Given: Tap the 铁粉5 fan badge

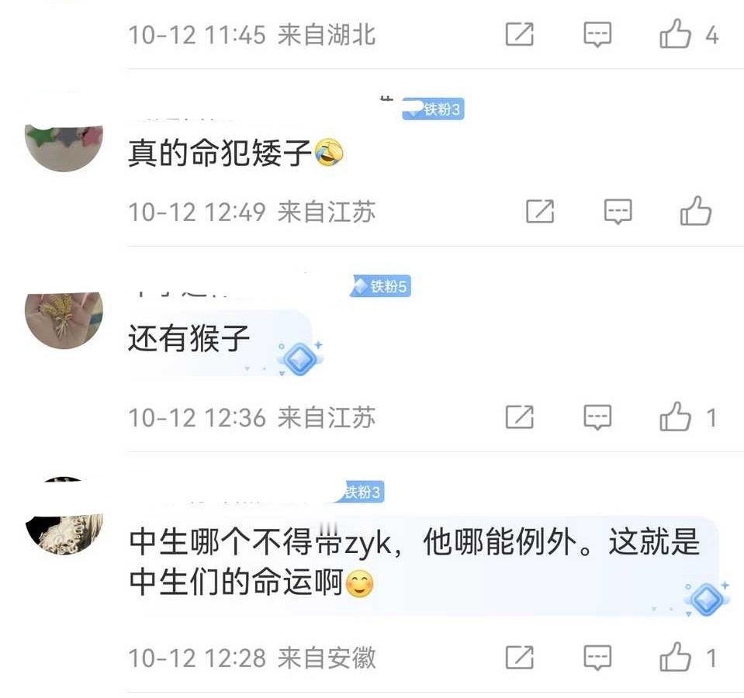Looking at the screenshot, I should coord(380,286).
